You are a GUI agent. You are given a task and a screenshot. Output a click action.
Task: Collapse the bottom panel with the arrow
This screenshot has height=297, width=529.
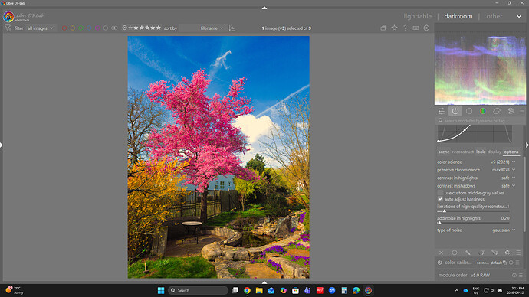(x=264, y=282)
